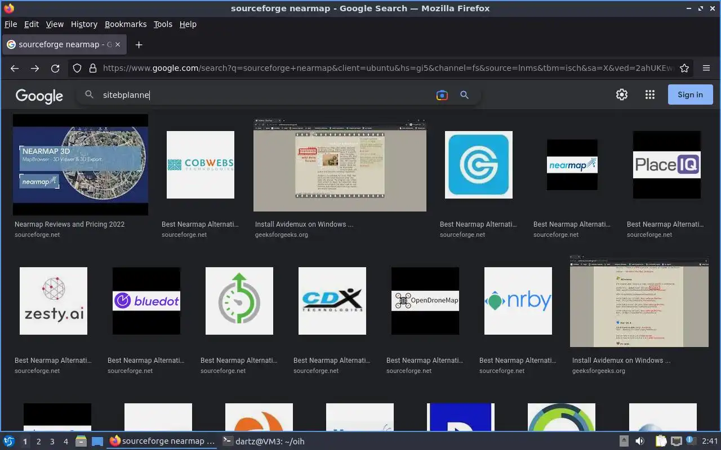Open the History menu
This screenshot has height=450, width=721.
tap(84, 24)
